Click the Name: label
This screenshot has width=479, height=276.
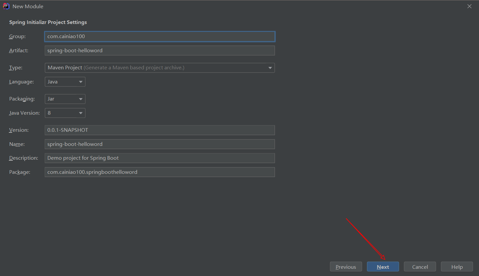[x=17, y=144]
